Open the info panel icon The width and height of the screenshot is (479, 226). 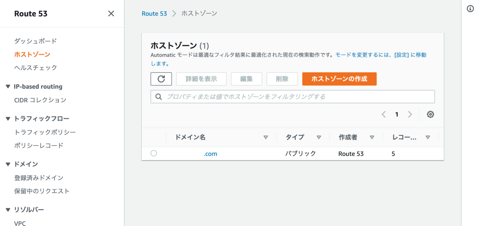471,9
